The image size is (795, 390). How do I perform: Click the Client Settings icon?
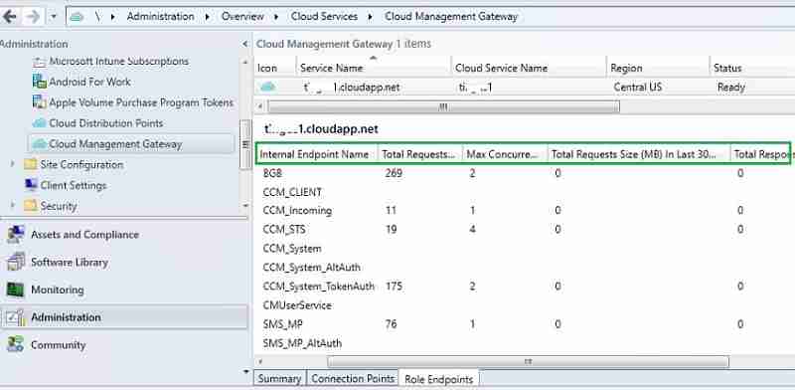click(31, 185)
